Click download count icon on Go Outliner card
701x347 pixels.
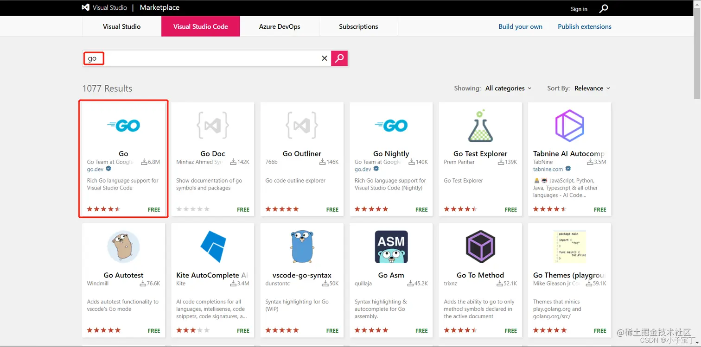[322, 162]
